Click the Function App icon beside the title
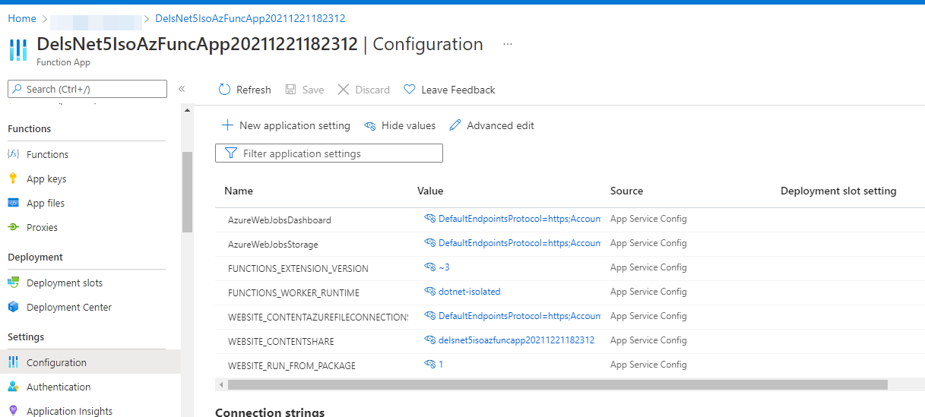Image resolution: width=925 pixels, height=417 pixels. tap(18, 50)
